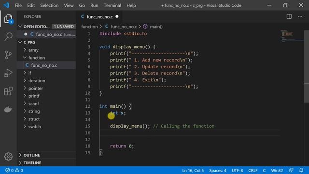Open the Go menu
The height and width of the screenshot is (174, 309).
pos(82,5)
